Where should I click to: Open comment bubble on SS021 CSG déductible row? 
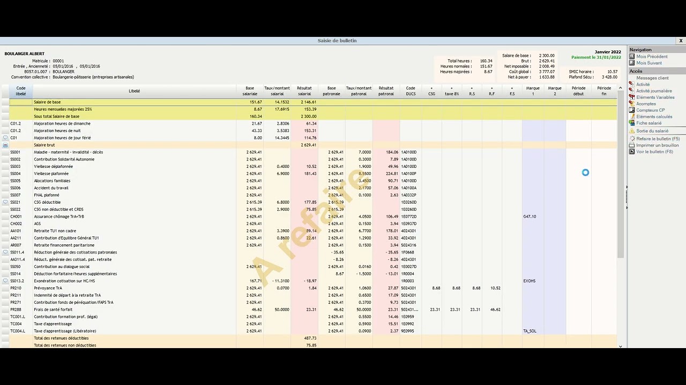point(5,202)
